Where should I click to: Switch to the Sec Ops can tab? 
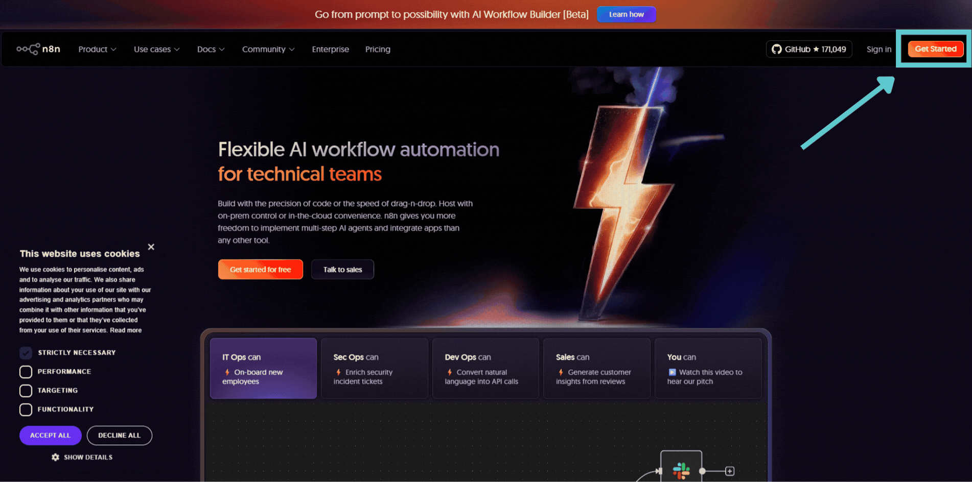click(x=375, y=368)
